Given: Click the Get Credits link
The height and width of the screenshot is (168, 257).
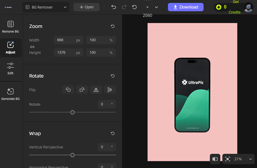Looking at the screenshot, I should click(x=235, y=7).
